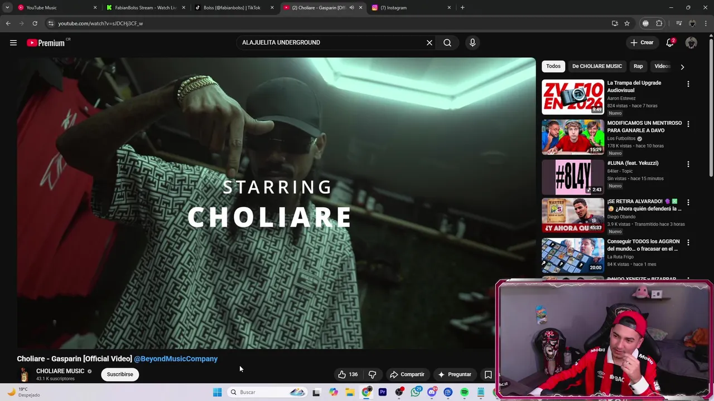Open a new Chrome tab
Viewport: 714px width, 401px height.
[462, 8]
